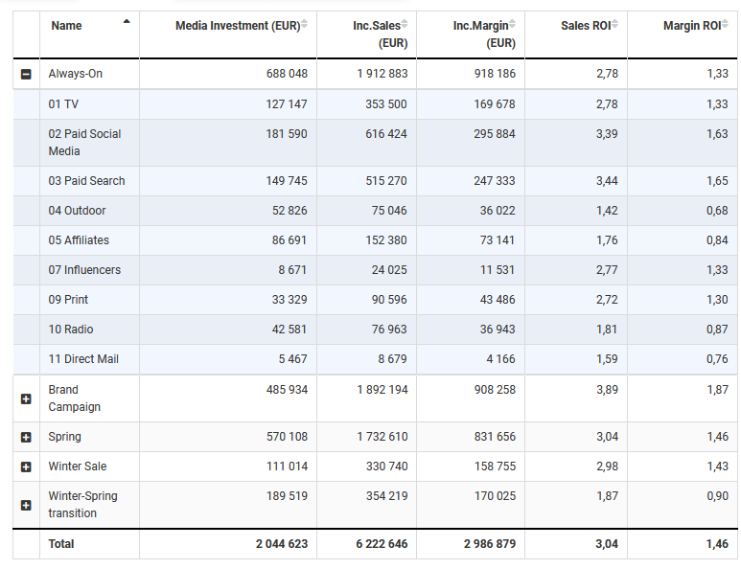Select the 02 Paid Social Media row
The width and height of the screenshot is (741, 569).
pos(84,142)
